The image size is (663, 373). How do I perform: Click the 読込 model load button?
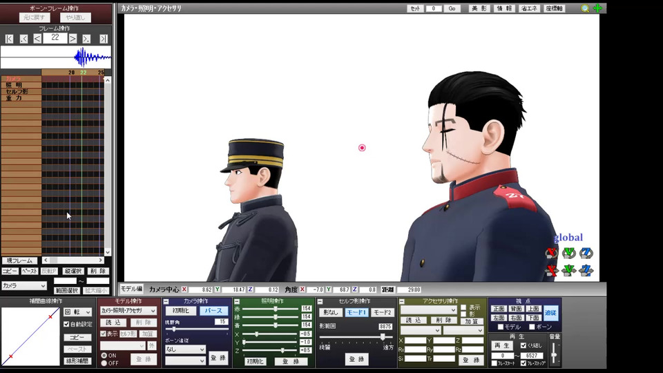click(x=113, y=323)
